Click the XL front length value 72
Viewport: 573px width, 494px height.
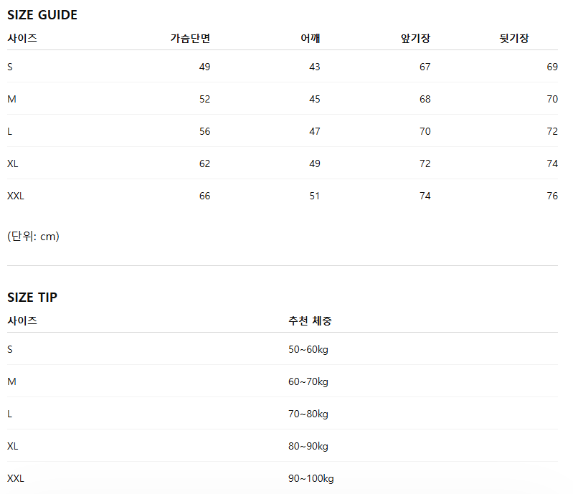point(425,163)
